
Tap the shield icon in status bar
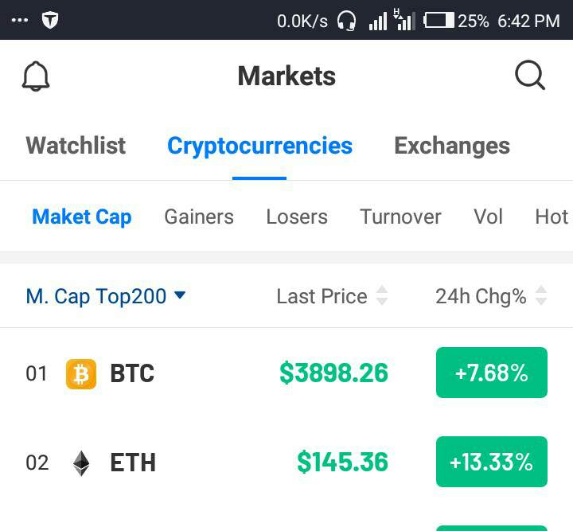click(x=50, y=21)
